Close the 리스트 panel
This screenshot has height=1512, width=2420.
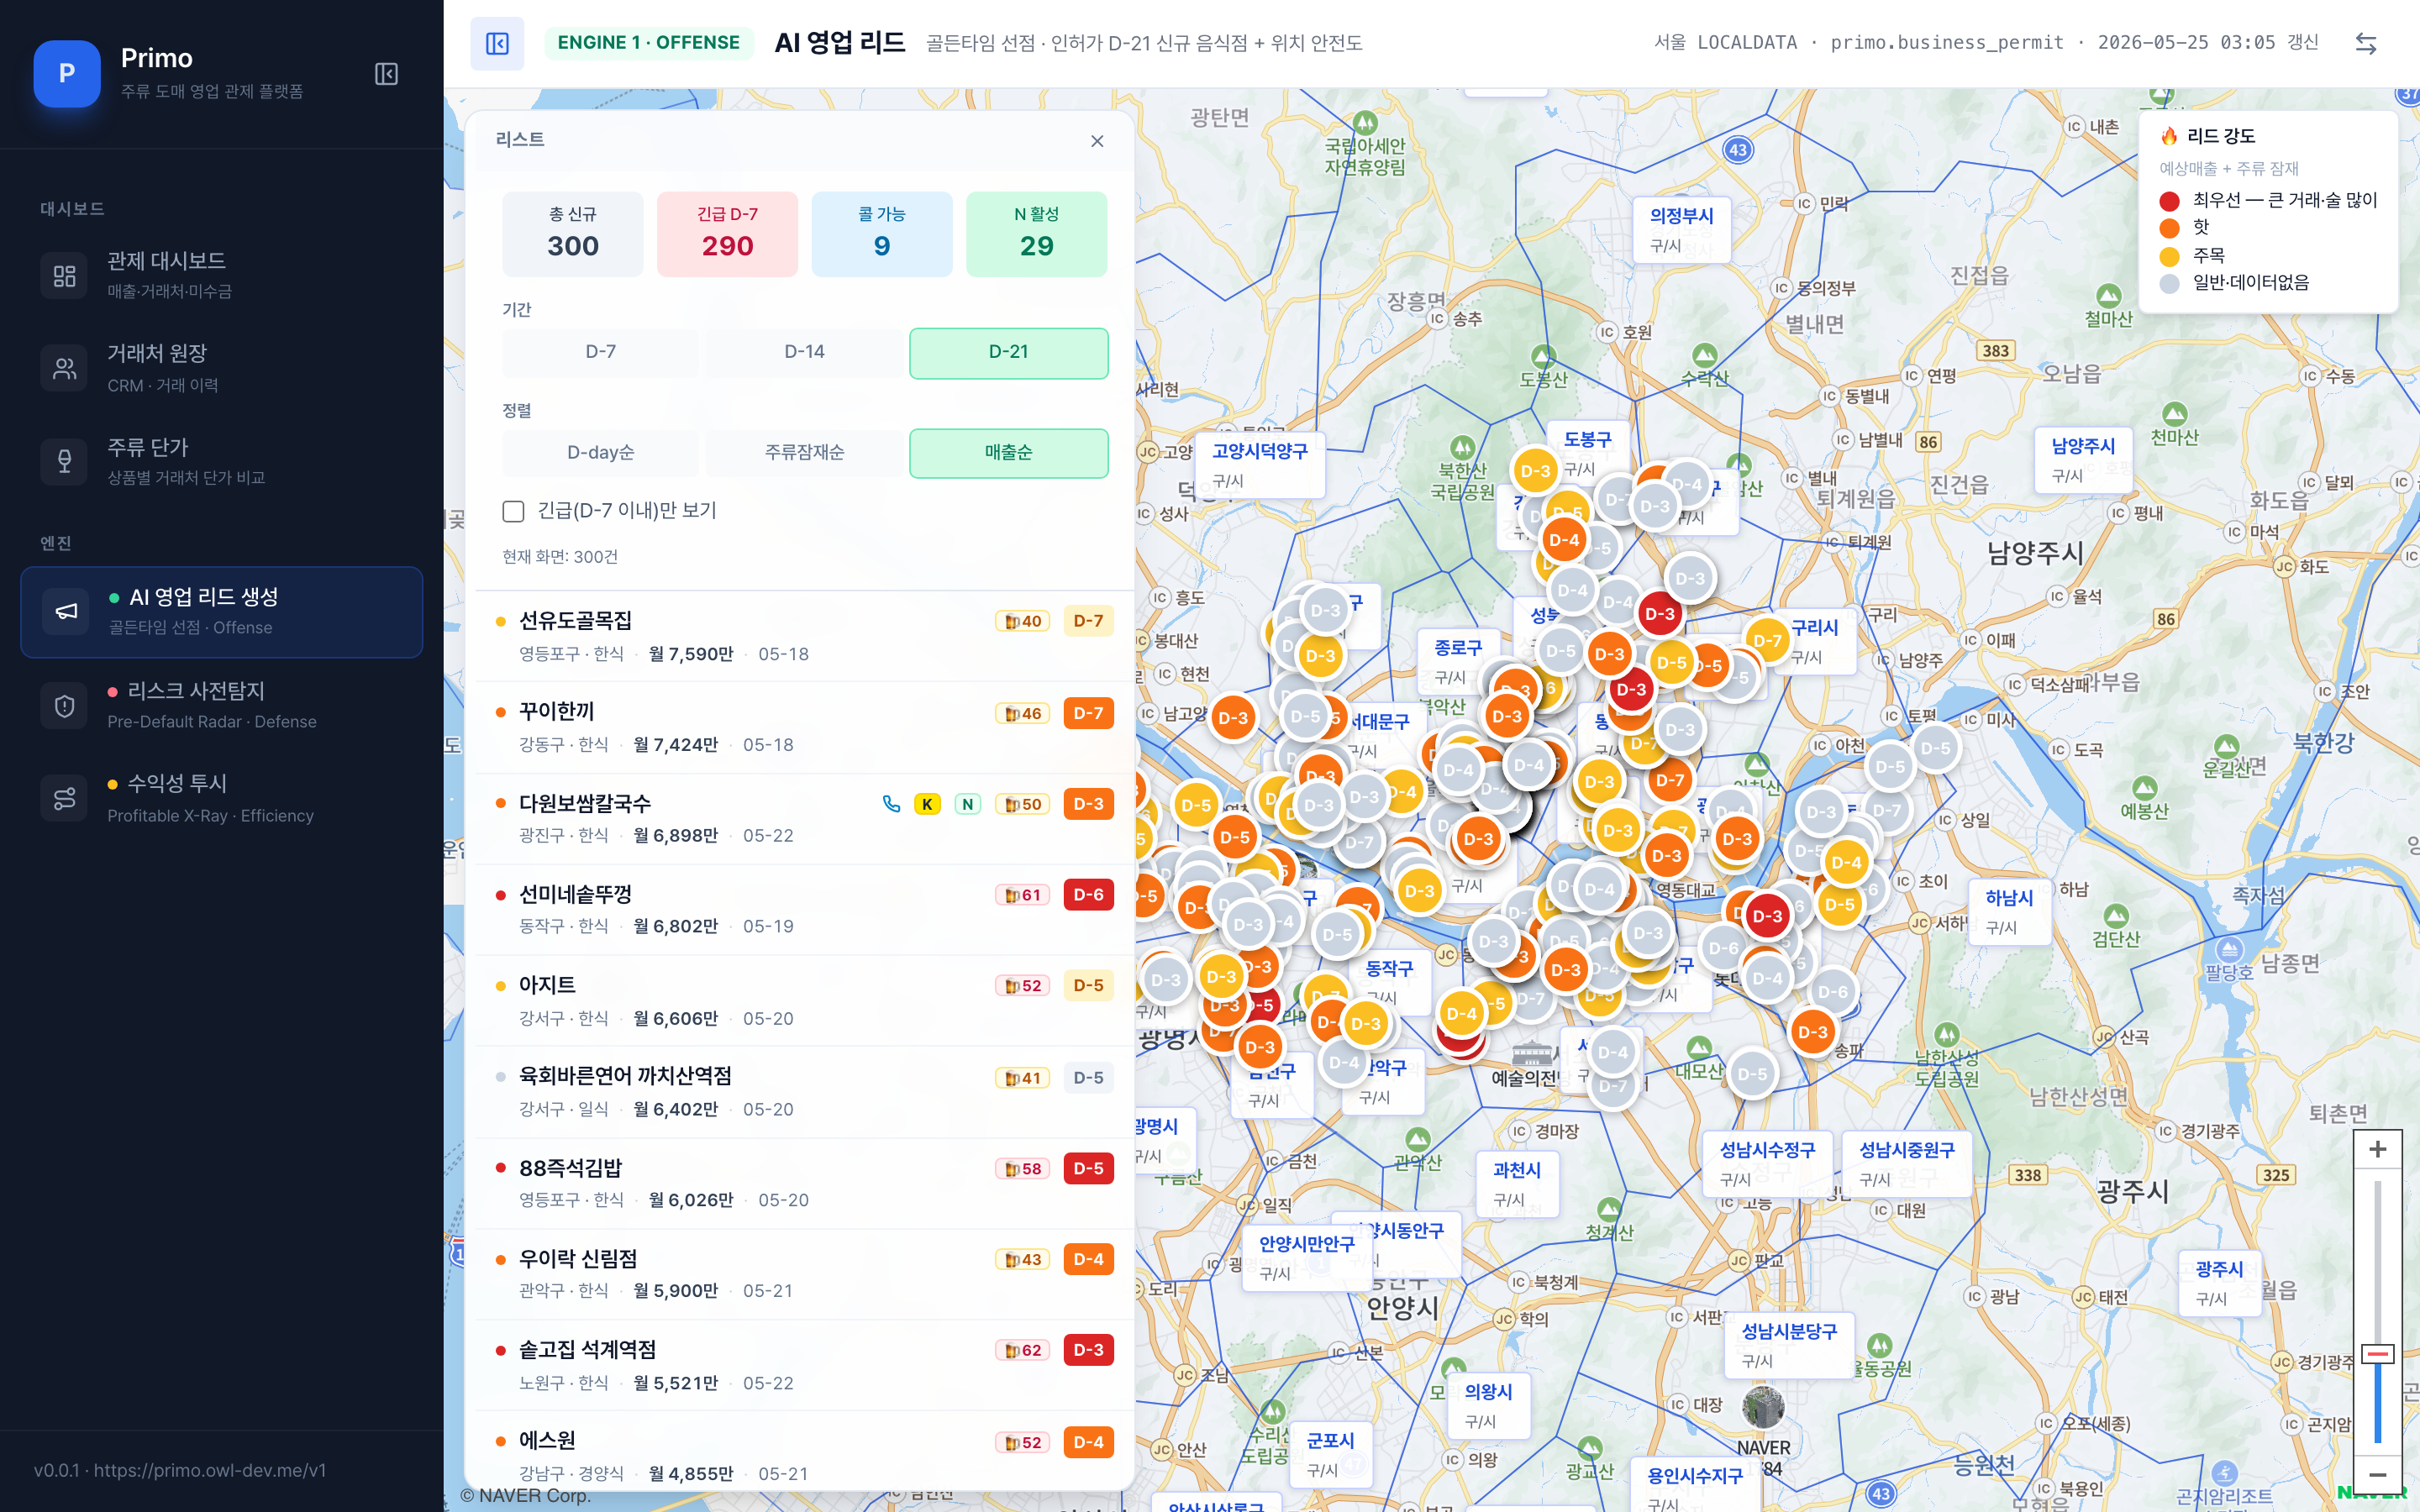1097,141
